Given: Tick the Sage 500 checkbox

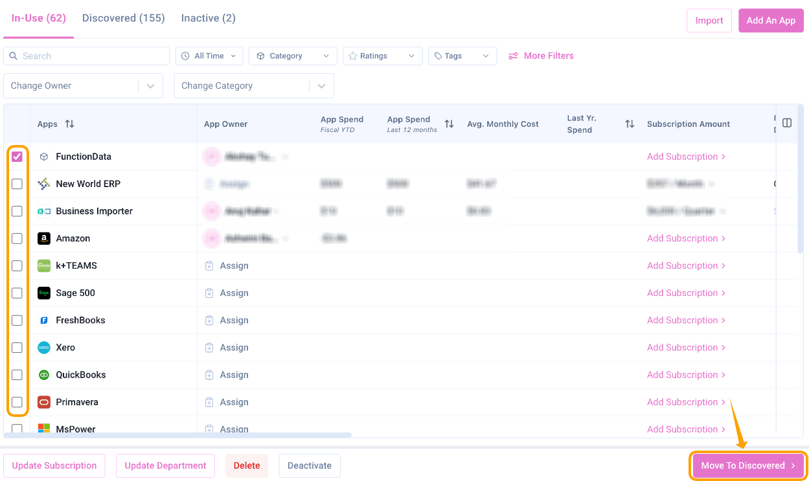Looking at the screenshot, I should tap(17, 293).
